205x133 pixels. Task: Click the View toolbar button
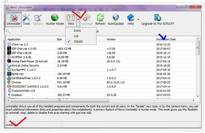point(71,20)
